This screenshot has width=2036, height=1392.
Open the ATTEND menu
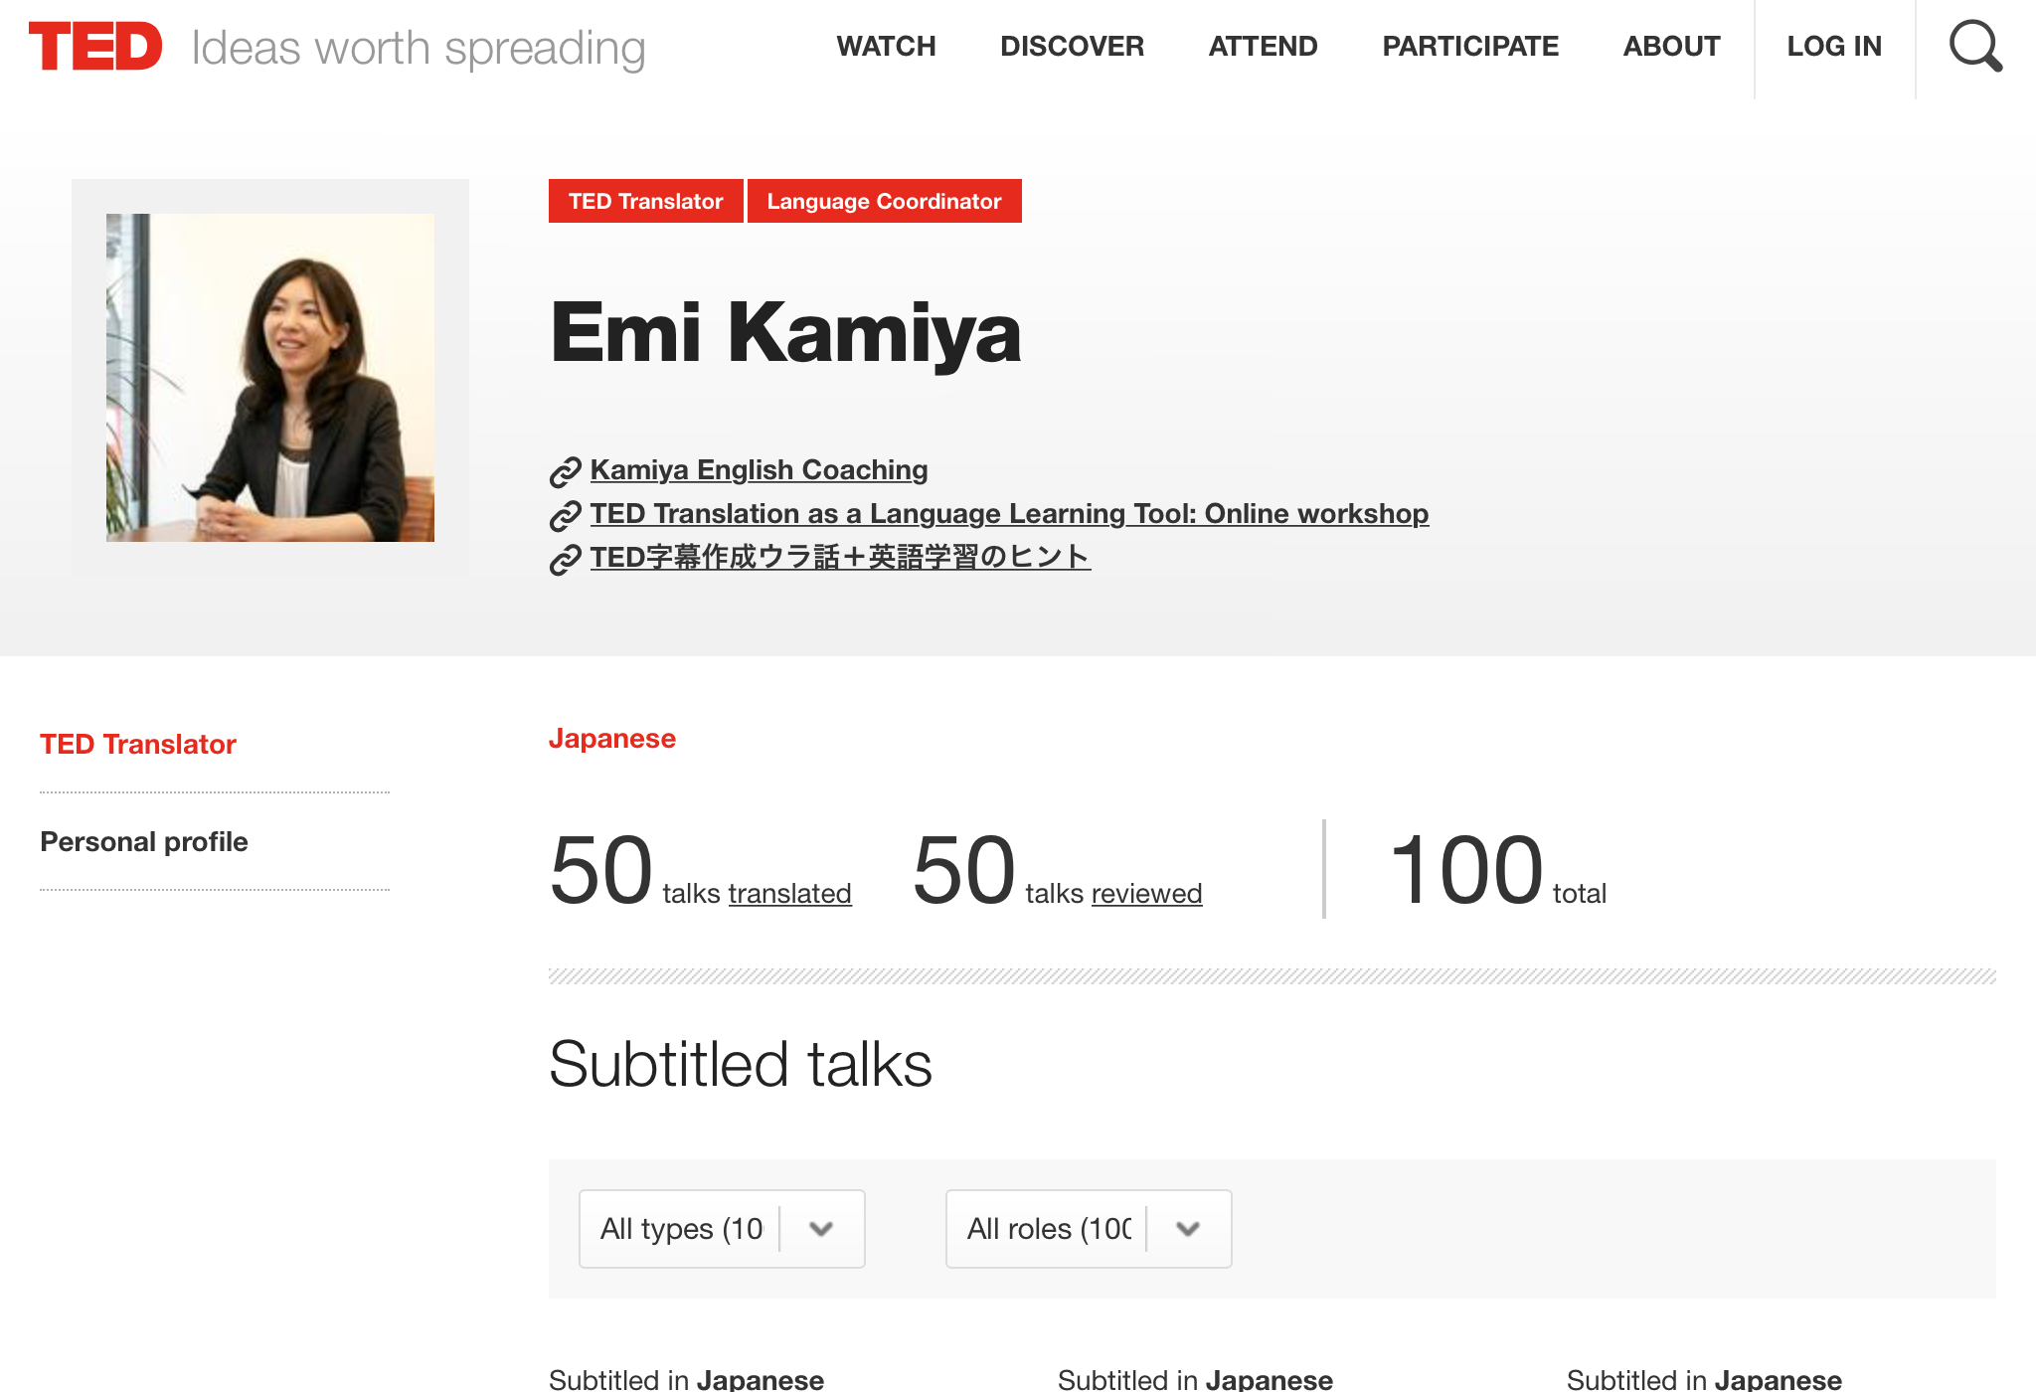pyautogui.click(x=1263, y=47)
